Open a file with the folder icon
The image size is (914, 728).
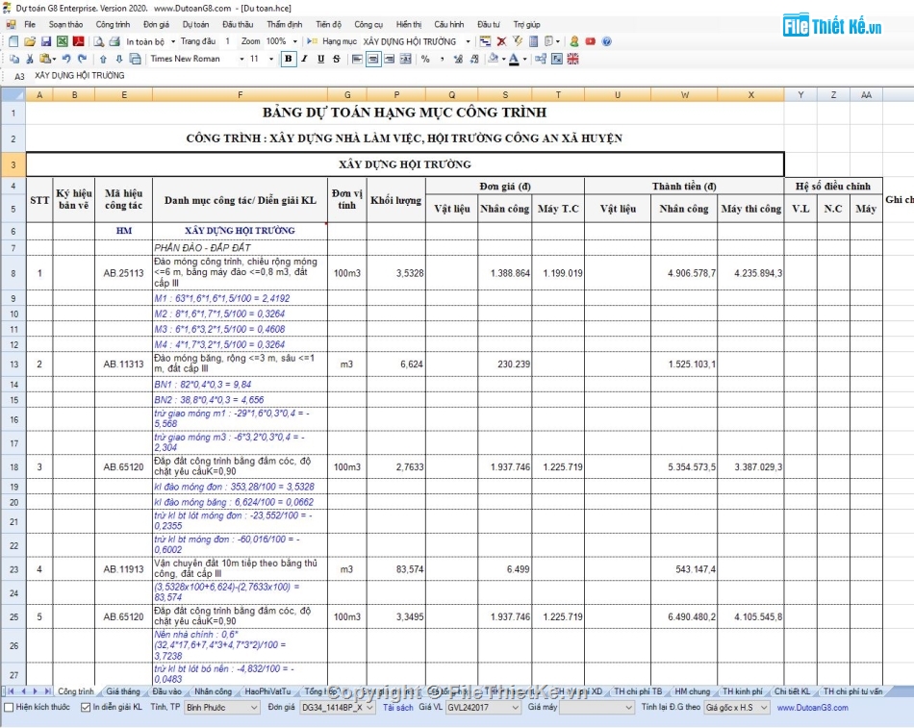[x=30, y=41]
